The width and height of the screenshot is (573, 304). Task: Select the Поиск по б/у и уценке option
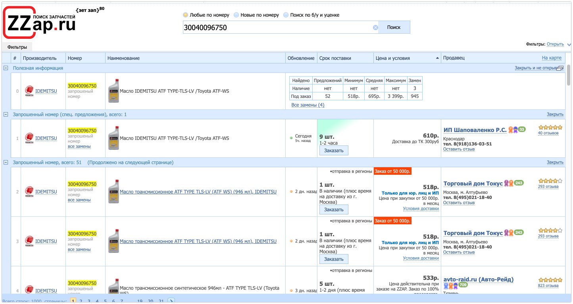coord(286,15)
